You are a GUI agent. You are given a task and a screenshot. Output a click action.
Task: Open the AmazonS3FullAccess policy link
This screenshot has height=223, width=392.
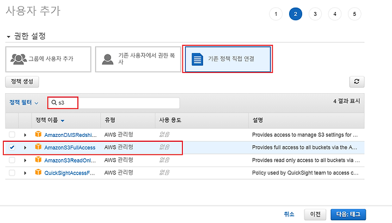70,148
